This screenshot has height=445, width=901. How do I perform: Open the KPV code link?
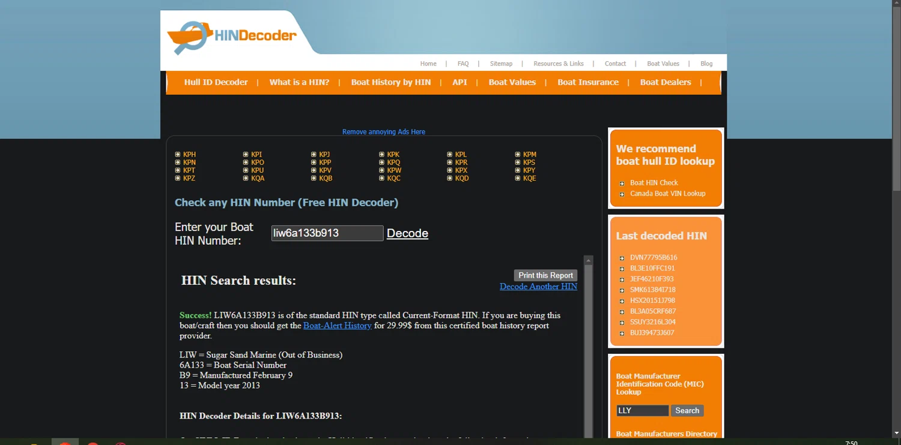click(x=325, y=170)
